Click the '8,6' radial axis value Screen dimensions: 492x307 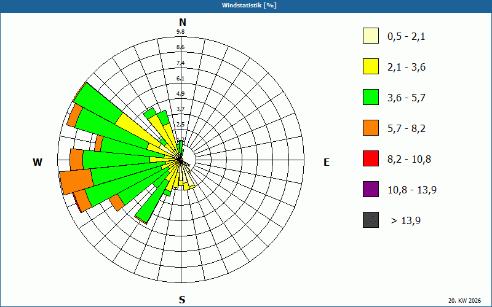click(x=180, y=47)
